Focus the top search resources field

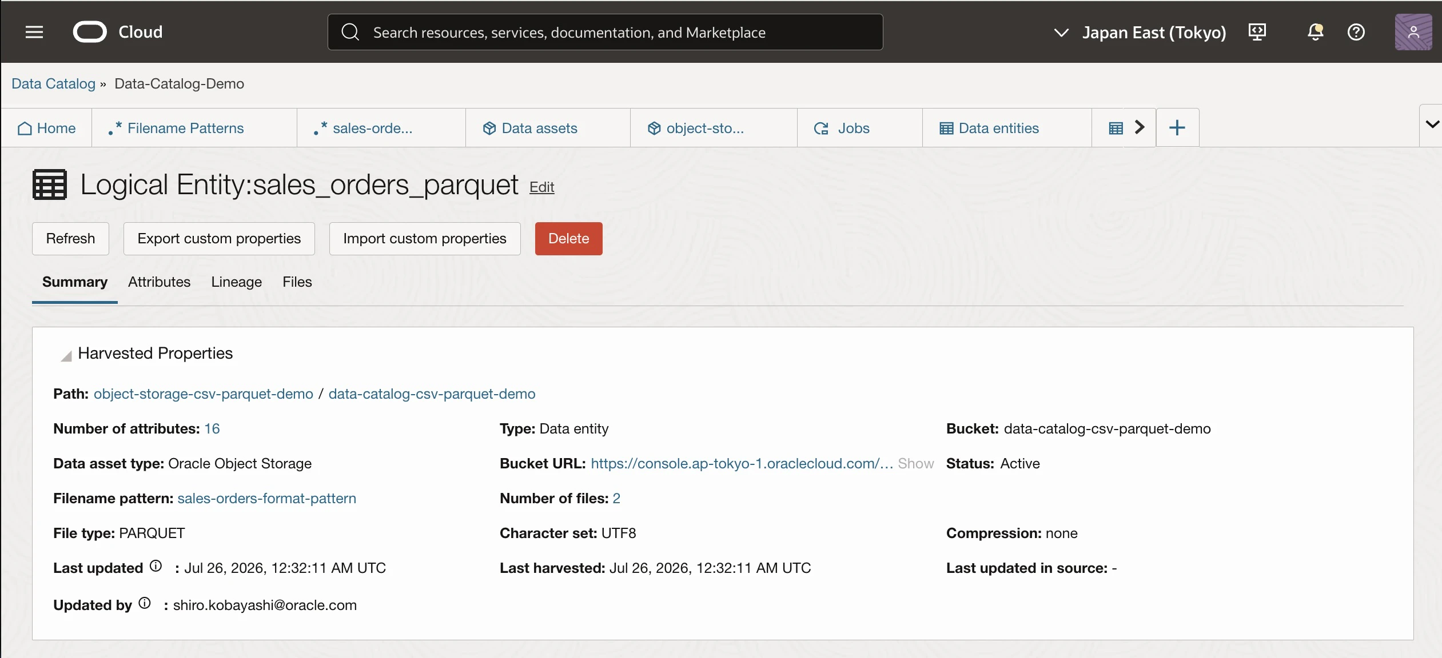606,32
